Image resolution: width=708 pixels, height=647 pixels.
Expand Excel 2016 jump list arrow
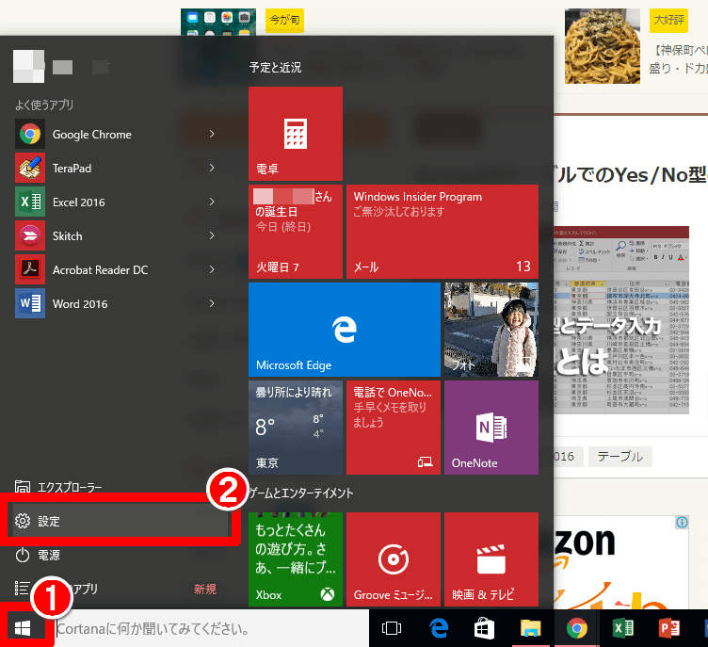[212, 202]
